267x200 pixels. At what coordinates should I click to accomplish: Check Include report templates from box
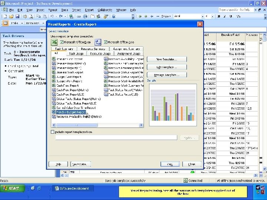tap(52, 132)
